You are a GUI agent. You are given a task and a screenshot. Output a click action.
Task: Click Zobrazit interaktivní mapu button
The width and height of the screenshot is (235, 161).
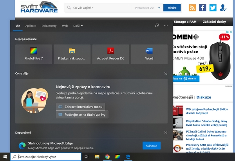click(80, 107)
